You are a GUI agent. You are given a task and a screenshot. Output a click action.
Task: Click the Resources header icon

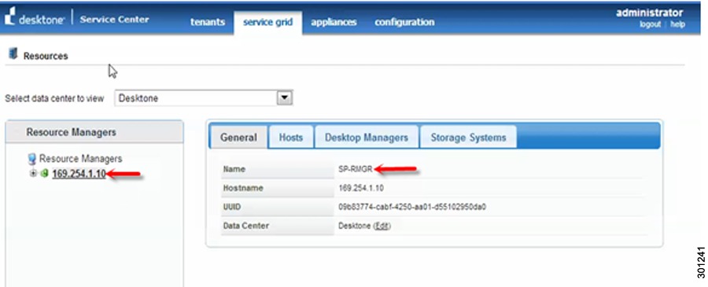pos(13,54)
